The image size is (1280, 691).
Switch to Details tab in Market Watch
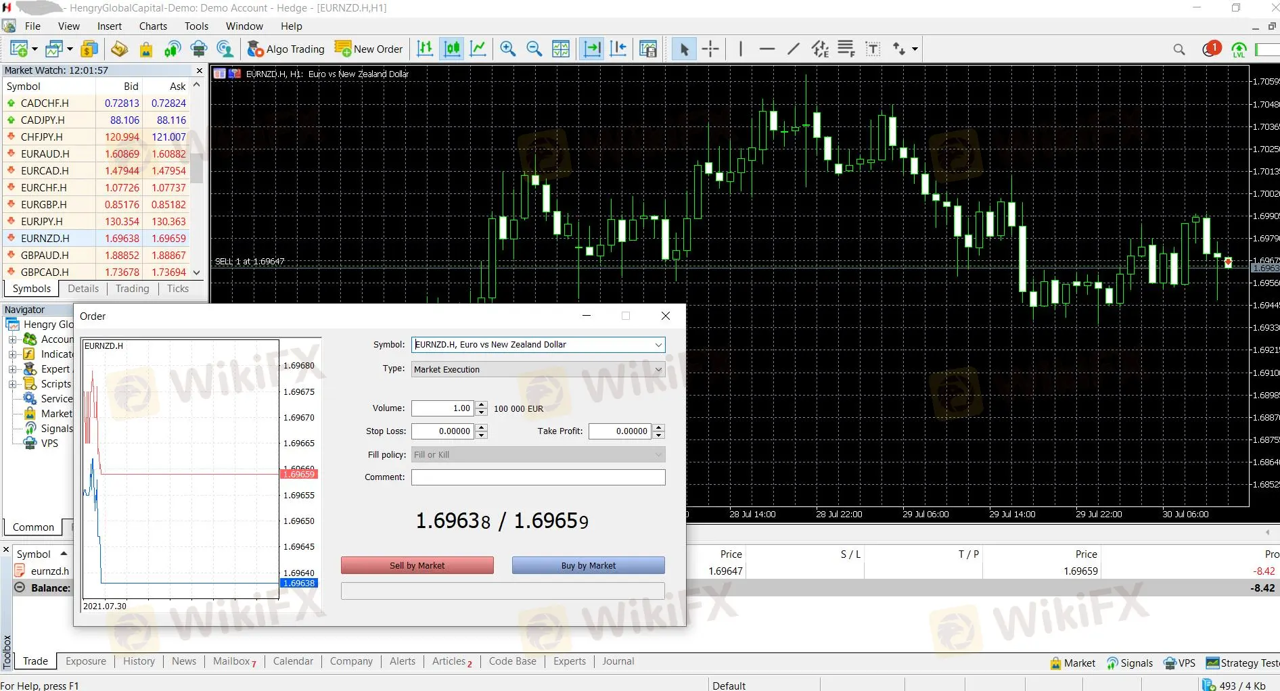(83, 289)
